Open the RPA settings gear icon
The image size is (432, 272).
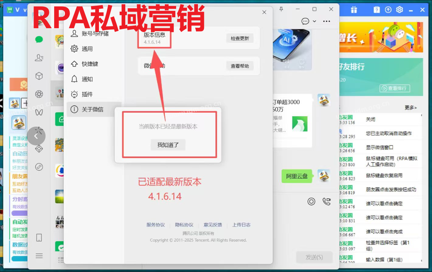(x=400, y=10)
